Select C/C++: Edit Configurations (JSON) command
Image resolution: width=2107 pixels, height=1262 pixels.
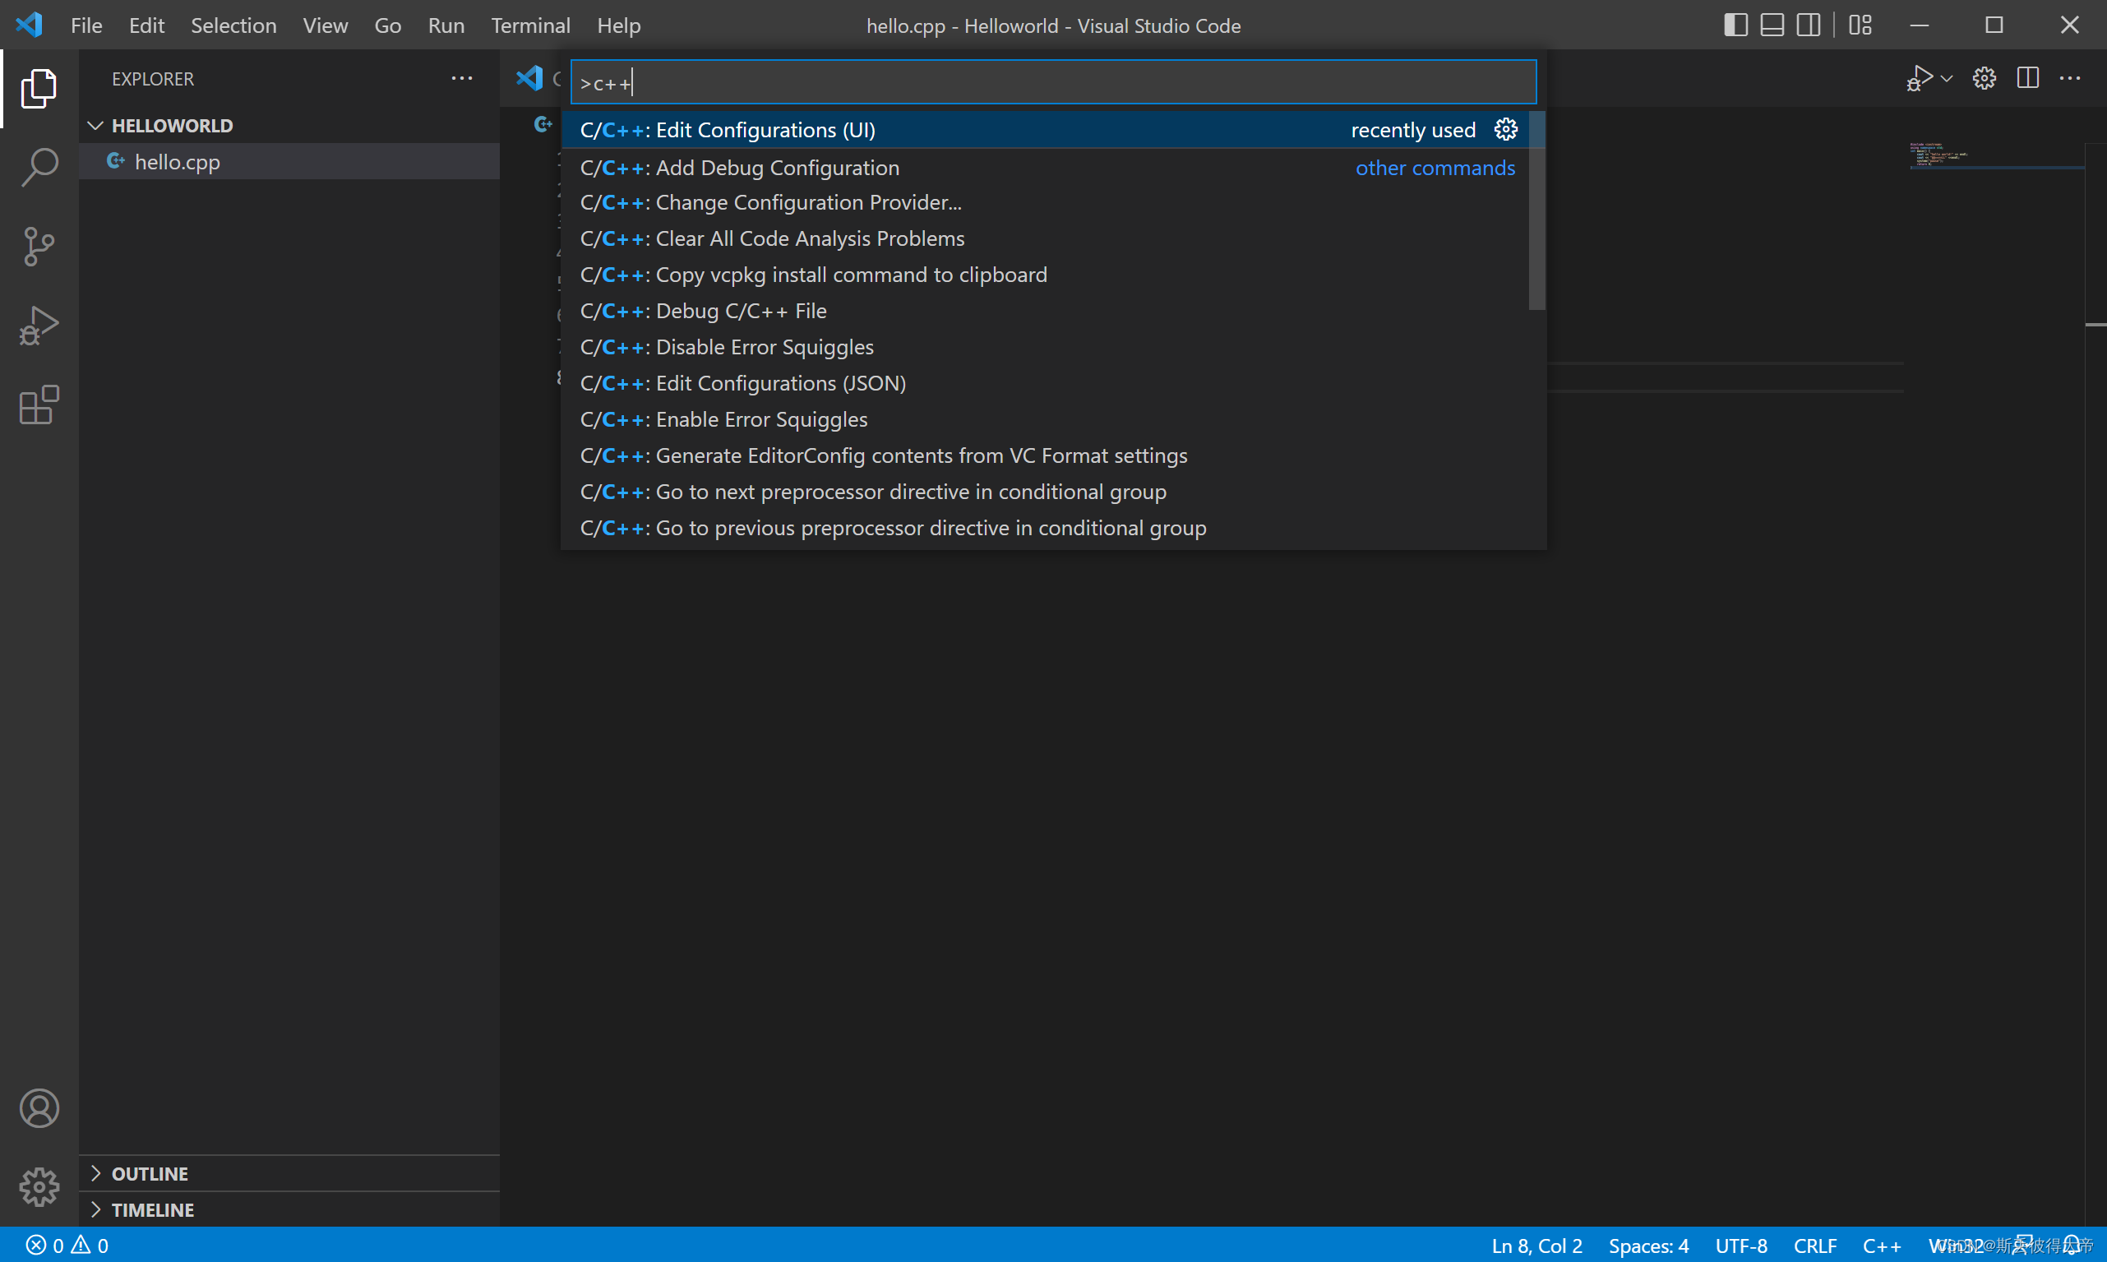click(x=1044, y=383)
